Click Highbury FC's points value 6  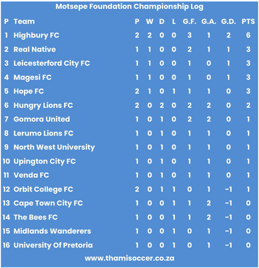coord(248,35)
